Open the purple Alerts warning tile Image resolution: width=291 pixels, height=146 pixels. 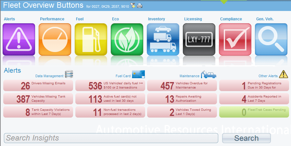coord(19,39)
